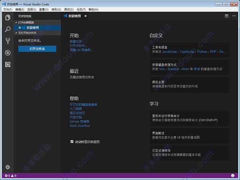This screenshot has width=240, height=180.
Task: Open the Extensions view icon
Action: click(8, 64)
